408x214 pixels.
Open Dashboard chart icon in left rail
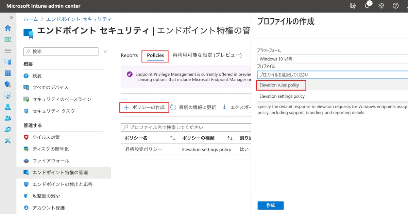pos(7,39)
